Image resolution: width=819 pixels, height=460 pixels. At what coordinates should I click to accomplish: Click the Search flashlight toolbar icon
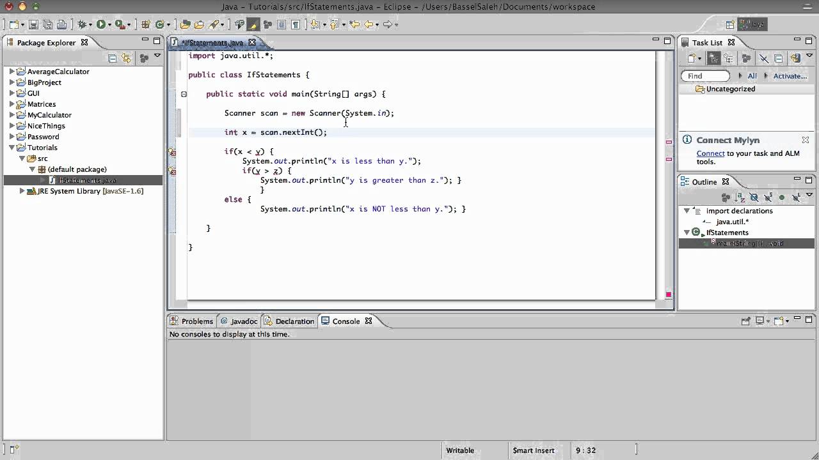click(x=214, y=24)
